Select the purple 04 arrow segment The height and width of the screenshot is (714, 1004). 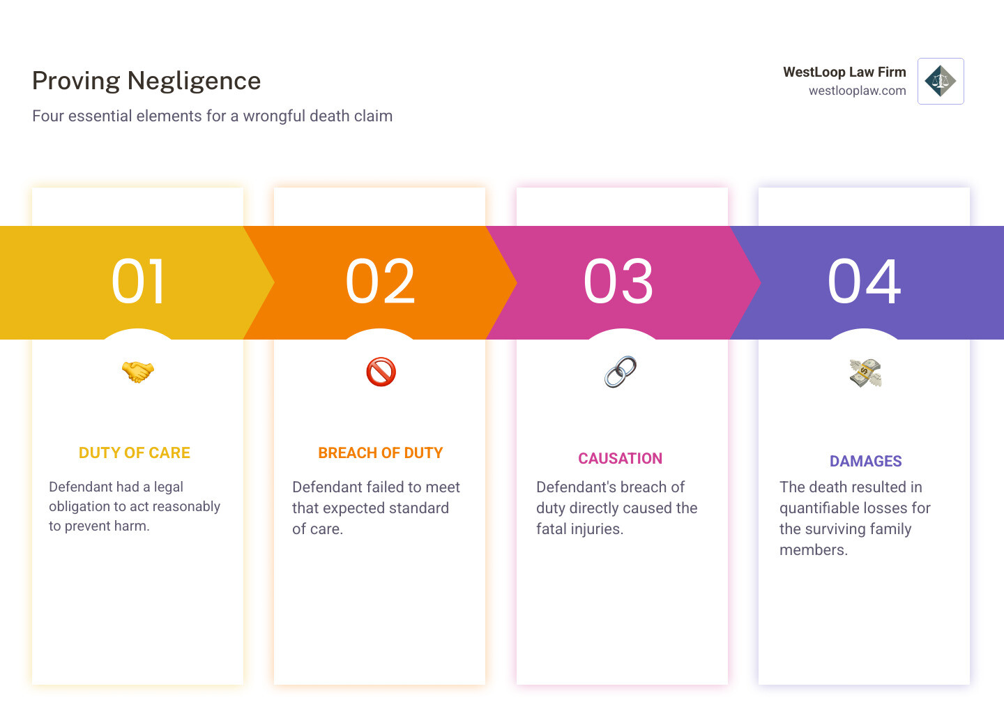[865, 282]
